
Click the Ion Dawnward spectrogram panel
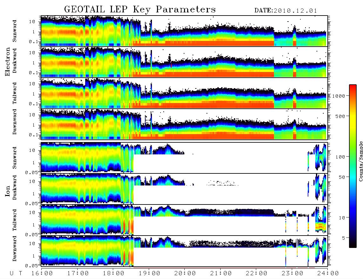tap(184, 251)
